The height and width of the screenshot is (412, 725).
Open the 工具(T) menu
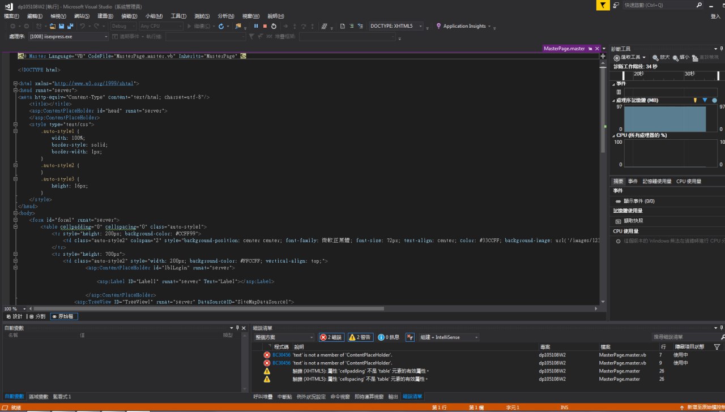(178, 16)
